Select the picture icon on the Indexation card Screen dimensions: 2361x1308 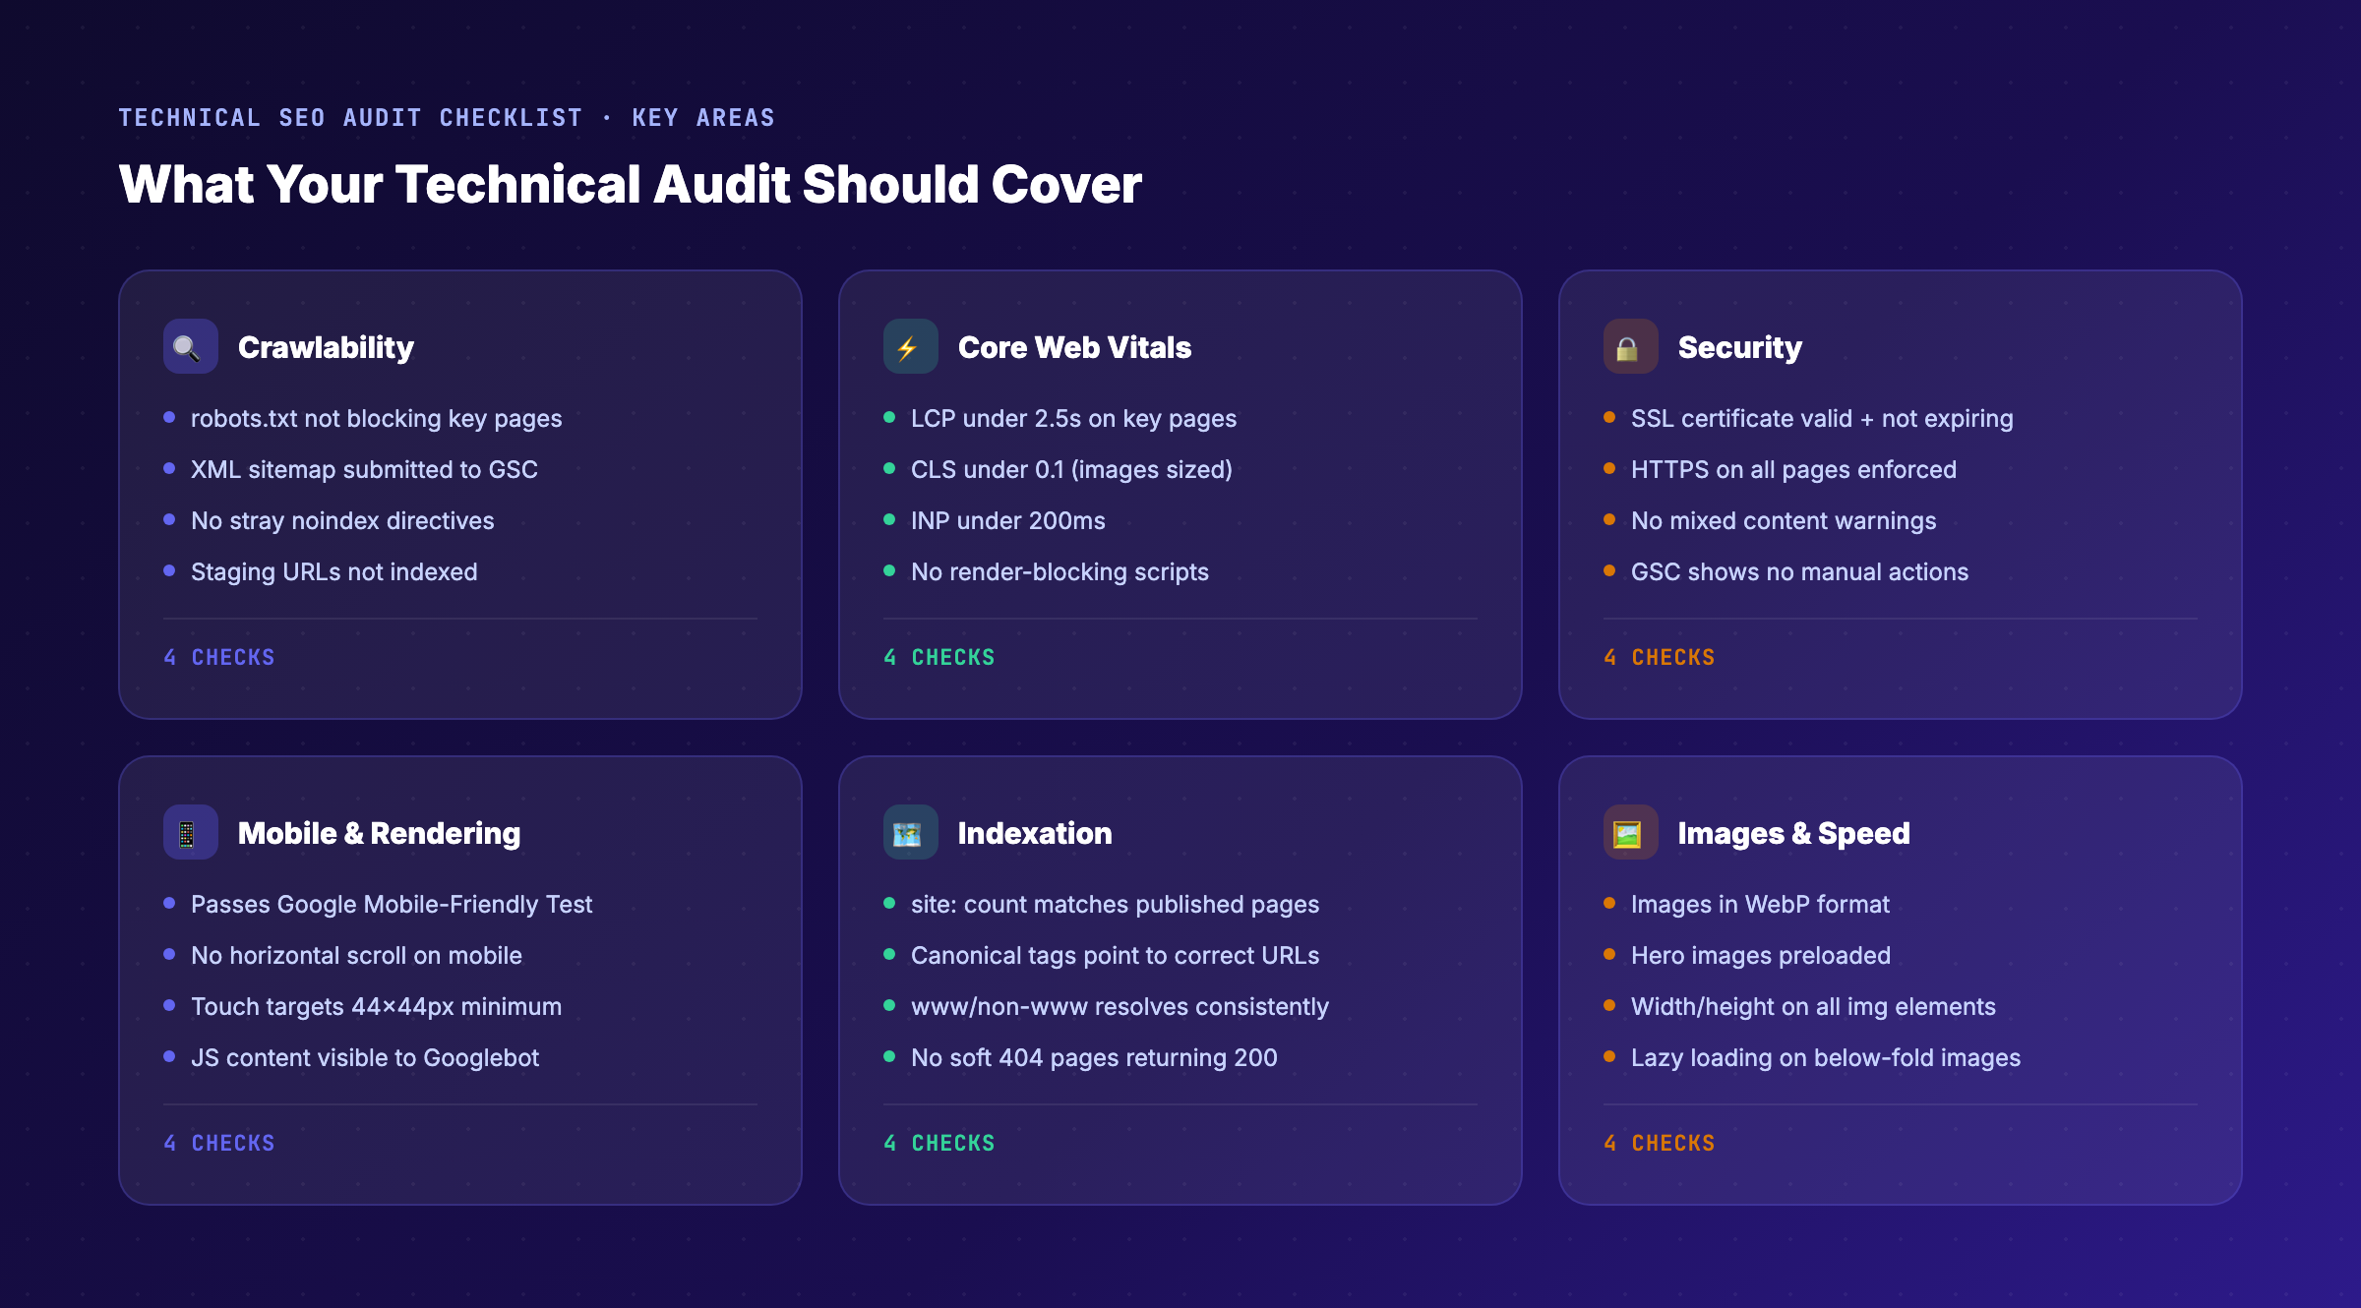[910, 832]
